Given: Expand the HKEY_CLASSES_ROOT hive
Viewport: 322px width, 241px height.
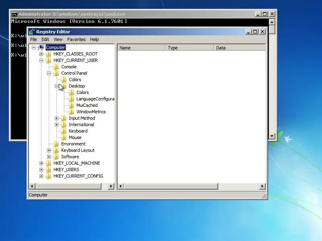Looking at the screenshot, I should coord(41,54).
